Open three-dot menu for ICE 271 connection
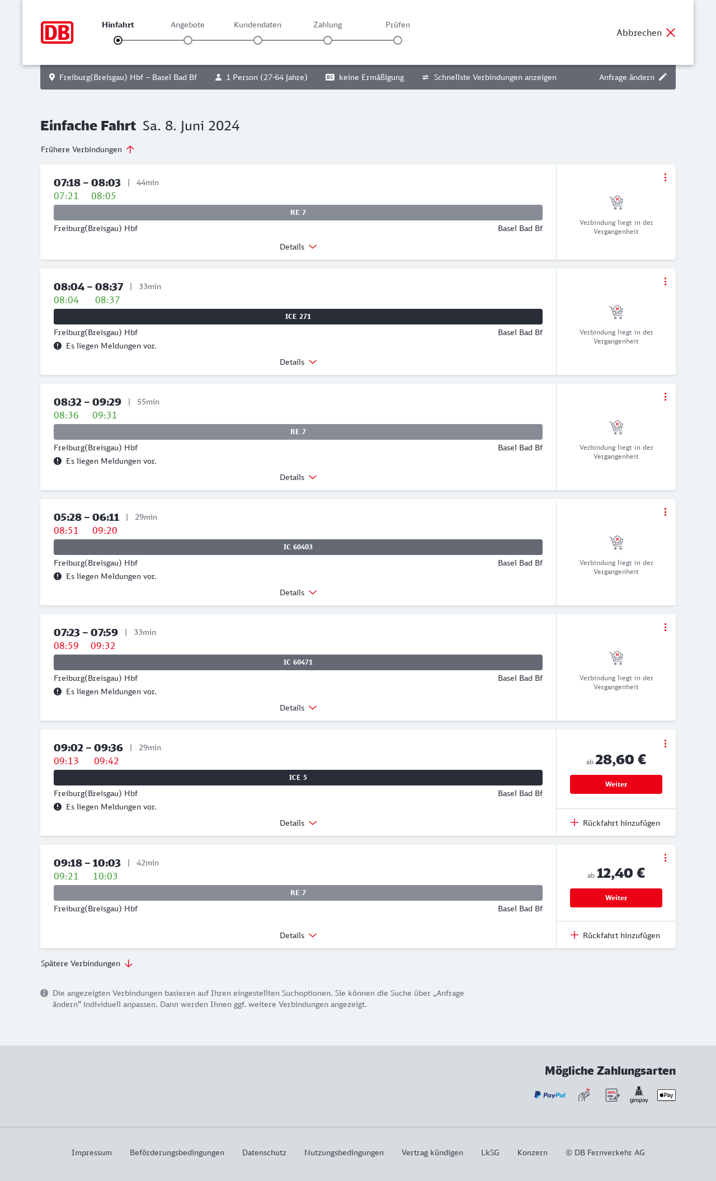This screenshot has height=1181, width=716. tap(665, 281)
